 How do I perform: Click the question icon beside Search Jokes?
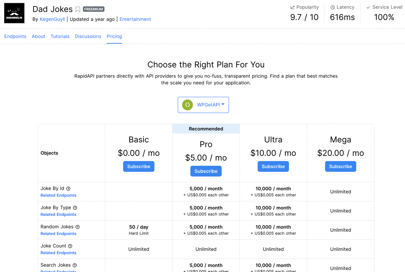pos(75,265)
